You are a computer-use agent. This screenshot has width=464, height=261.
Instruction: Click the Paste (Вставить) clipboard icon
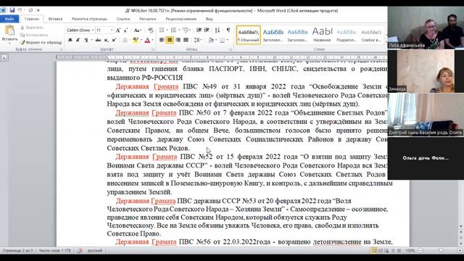tap(9, 30)
